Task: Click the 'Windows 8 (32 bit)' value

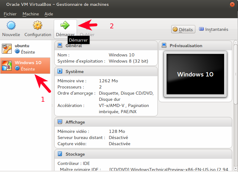Action: (x=128, y=61)
